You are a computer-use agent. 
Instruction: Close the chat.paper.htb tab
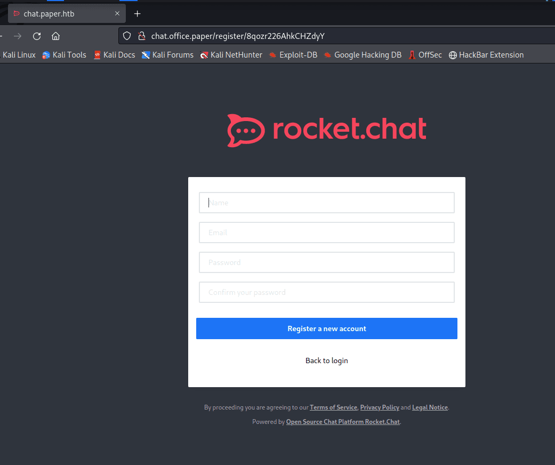tap(117, 14)
